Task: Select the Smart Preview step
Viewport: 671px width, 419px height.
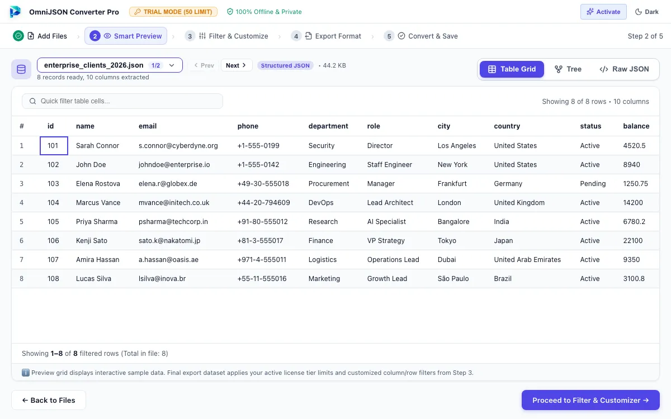Action: pos(126,36)
